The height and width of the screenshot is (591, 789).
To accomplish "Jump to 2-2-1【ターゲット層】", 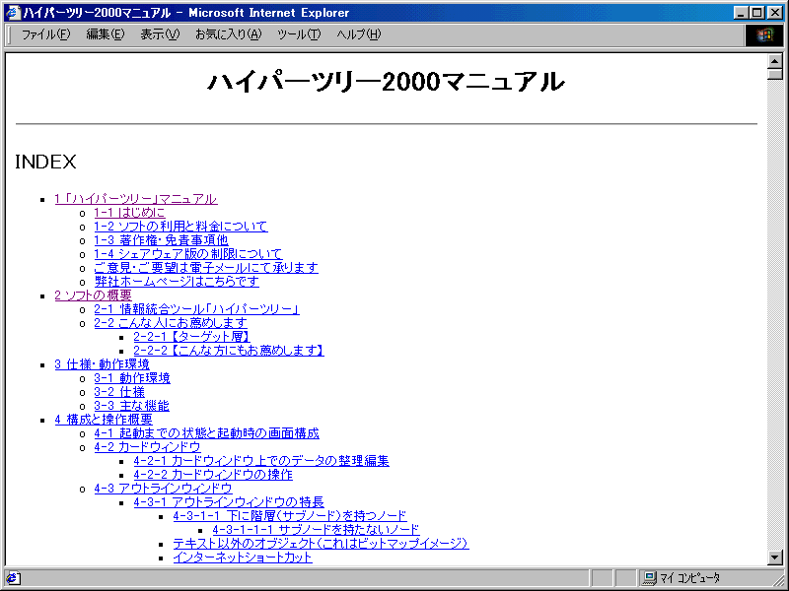I will (191, 337).
